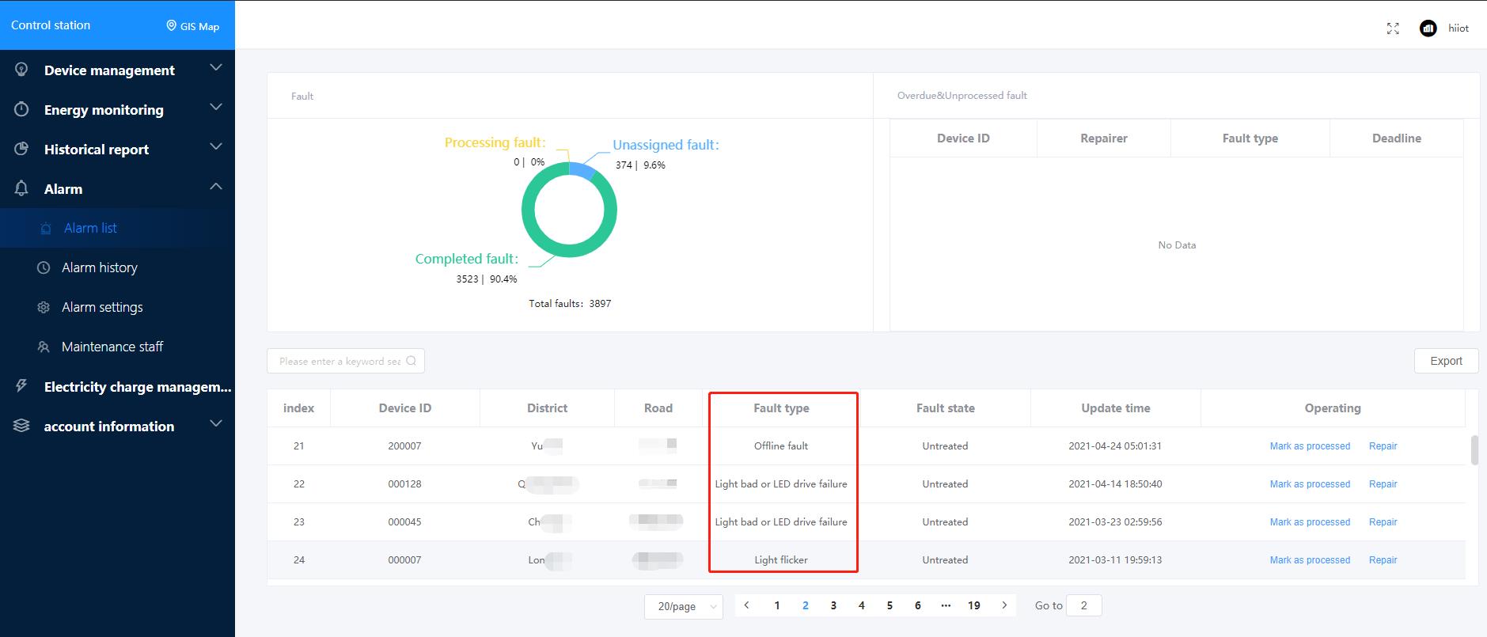Click the Deadline column header
Image resolution: width=1487 pixels, height=637 pixels.
(x=1397, y=138)
